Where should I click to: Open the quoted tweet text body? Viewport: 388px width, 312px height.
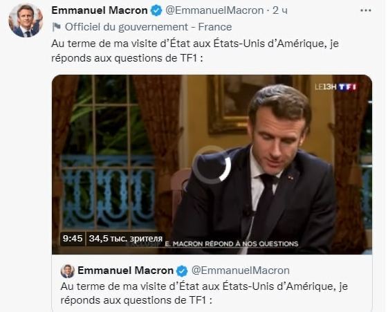pyautogui.click(x=204, y=293)
